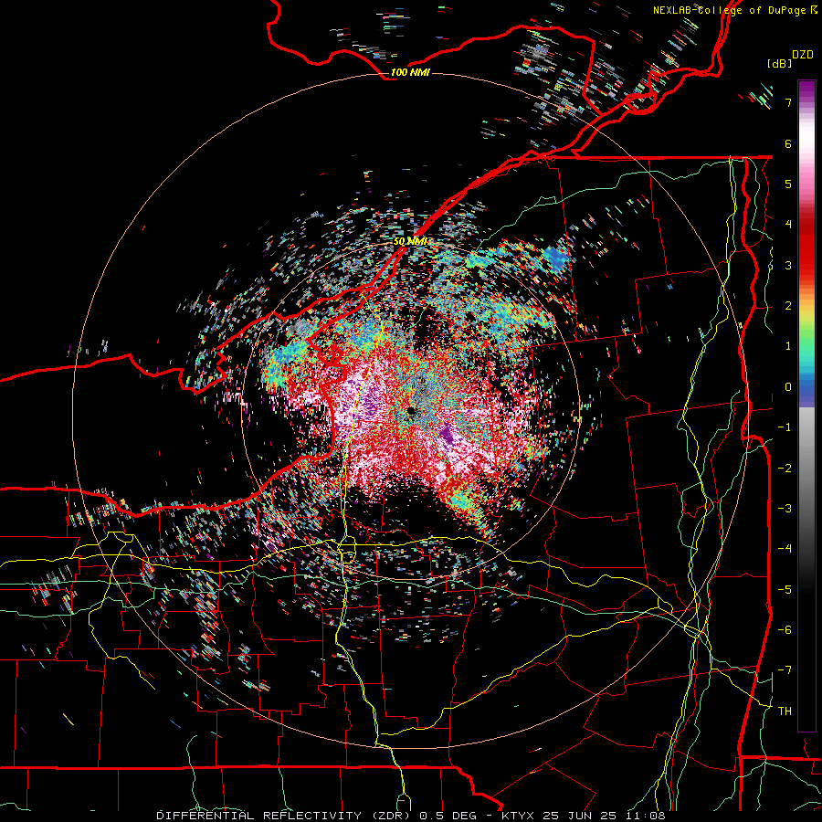Screen dimensions: 822x822
Task: Click the -2 dB scale label
Action: (785, 468)
